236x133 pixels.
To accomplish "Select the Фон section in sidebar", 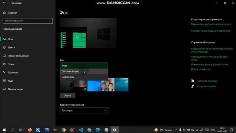I will click(x=28, y=39).
